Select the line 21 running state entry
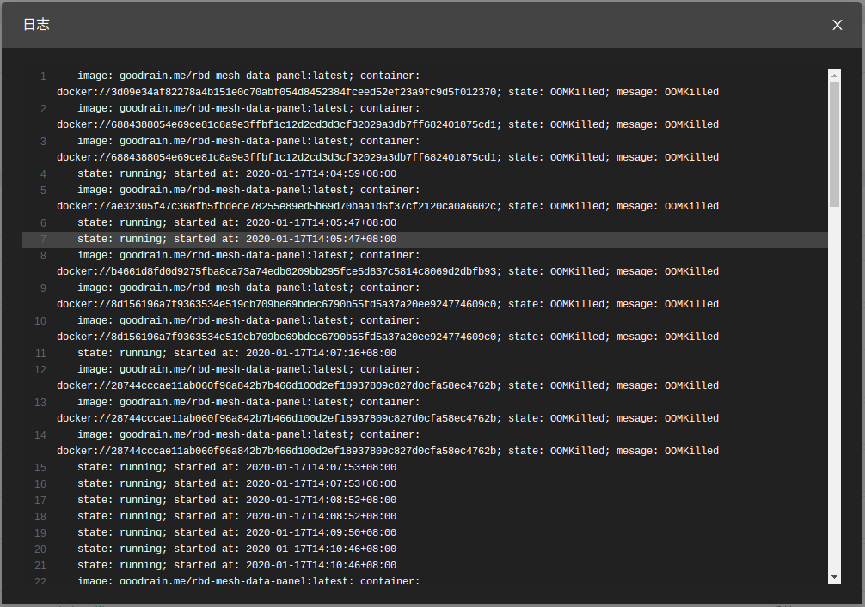Viewport: 865px width, 607px height. tap(237, 565)
